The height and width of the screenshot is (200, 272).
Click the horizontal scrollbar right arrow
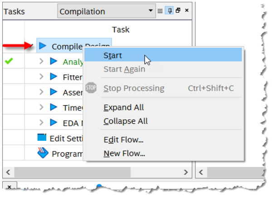(185, 172)
